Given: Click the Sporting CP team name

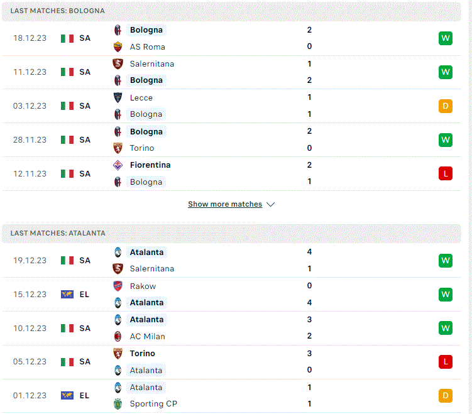Looking at the screenshot, I should [153, 404].
